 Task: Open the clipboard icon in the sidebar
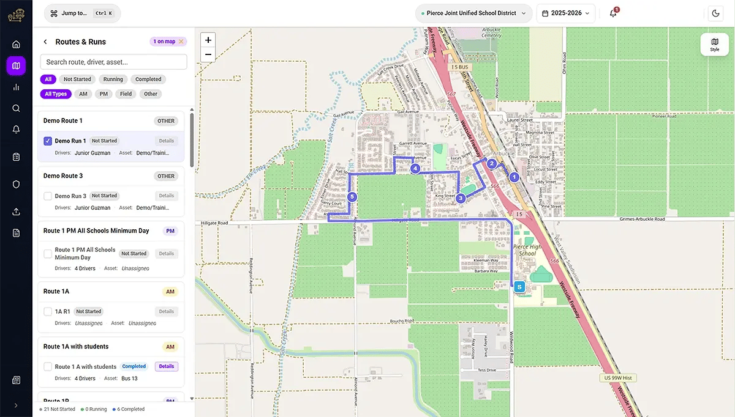16,157
